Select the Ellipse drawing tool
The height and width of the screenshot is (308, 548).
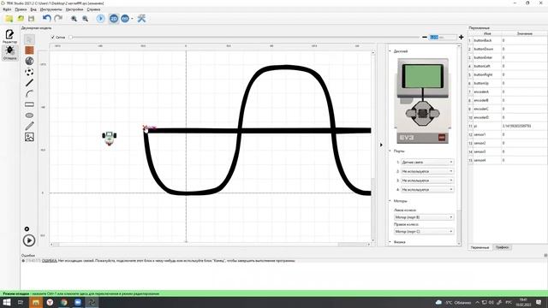click(x=29, y=115)
